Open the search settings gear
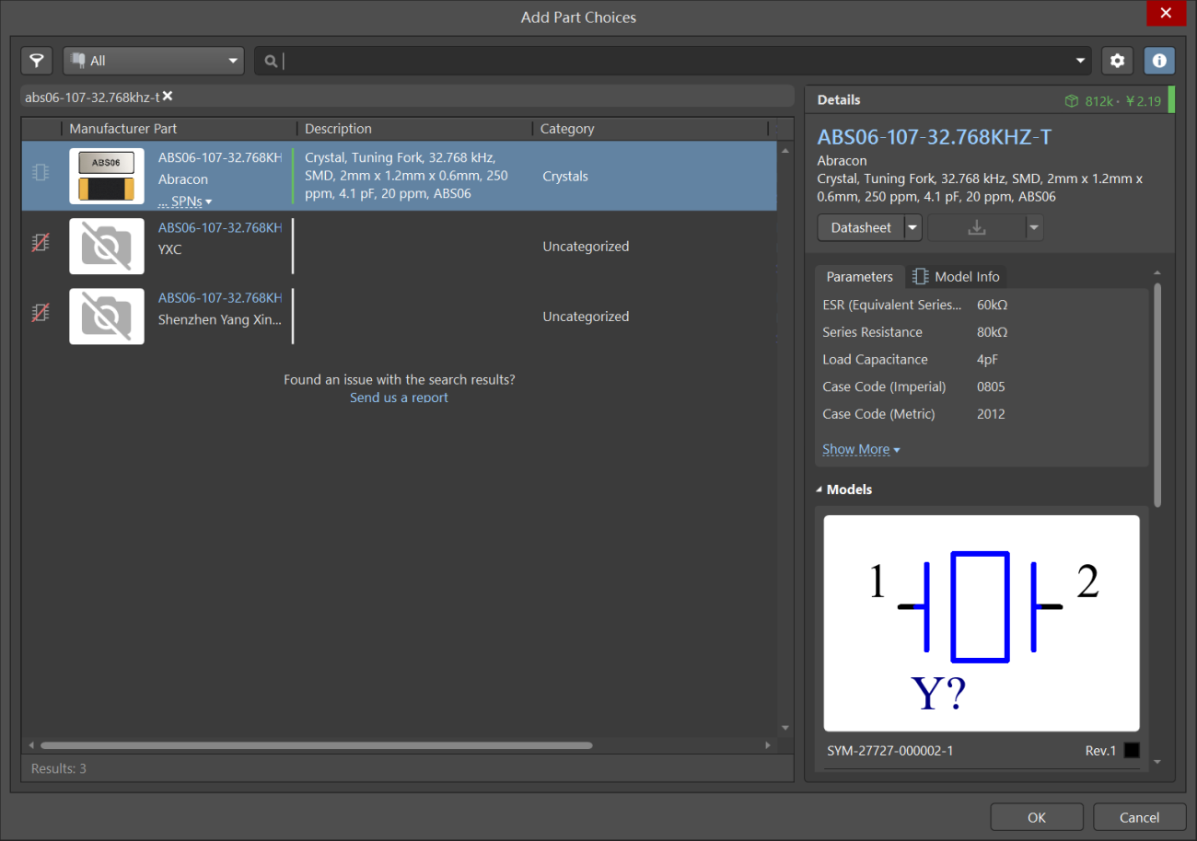Image resolution: width=1197 pixels, height=841 pixels. (1118, 61)
